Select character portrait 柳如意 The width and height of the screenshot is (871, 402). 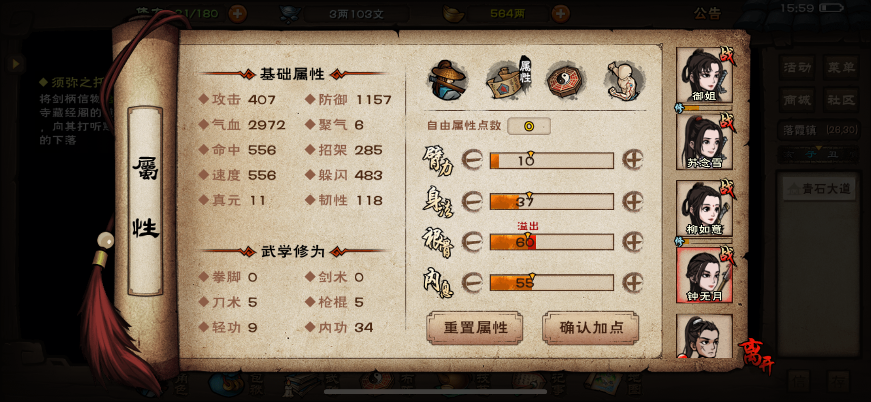[x=704, y=208]
